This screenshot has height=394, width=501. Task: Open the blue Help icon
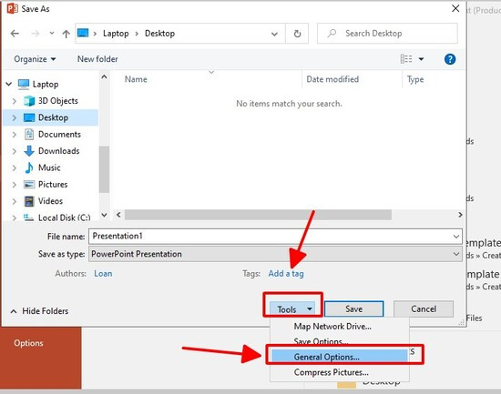450,59
